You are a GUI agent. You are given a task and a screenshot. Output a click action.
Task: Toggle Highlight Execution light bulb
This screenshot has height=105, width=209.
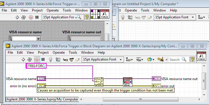(x=51, y=59)
